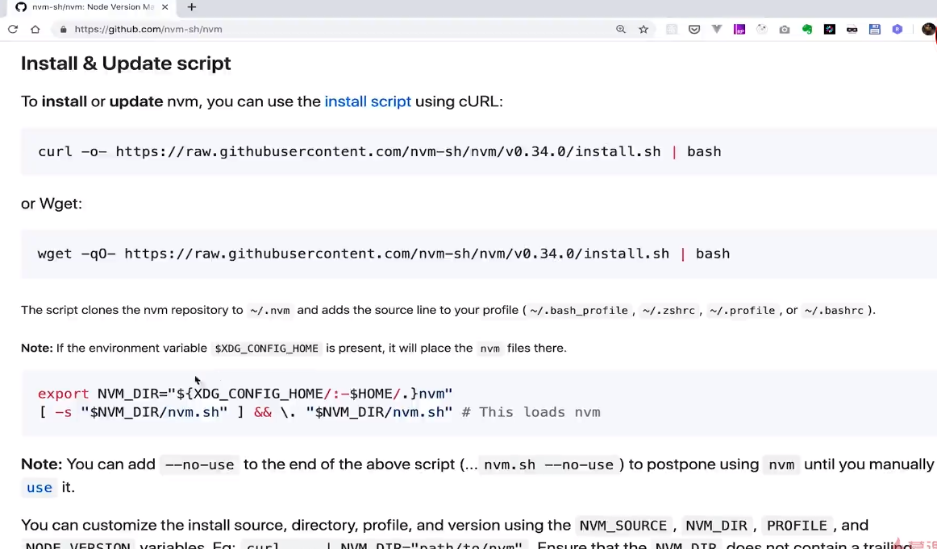Open the camera screenshot extension icon

785,29
